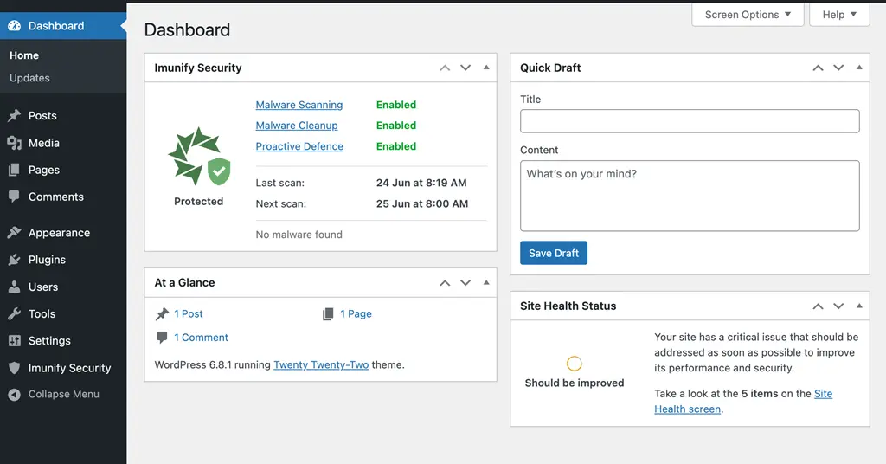Click Collapse Menu label

(x=64, y=395)
